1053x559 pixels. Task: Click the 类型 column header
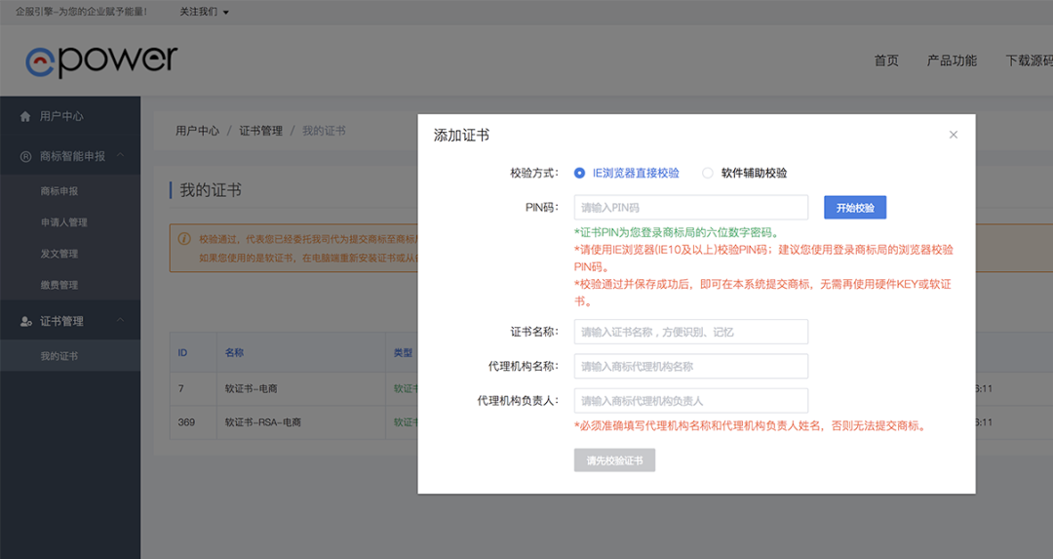coord(403,353)
